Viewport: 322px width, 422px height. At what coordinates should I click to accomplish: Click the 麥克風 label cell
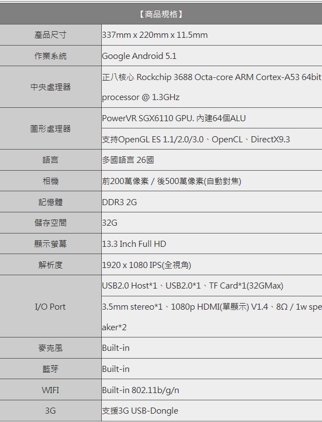click(x=51, y=347)
